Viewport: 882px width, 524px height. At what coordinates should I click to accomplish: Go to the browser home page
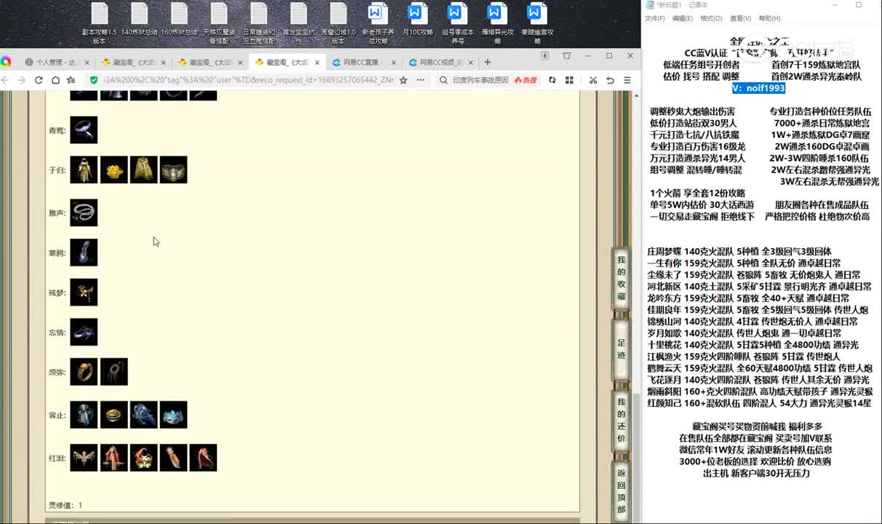pyautogui.click(x=55, y=80)
